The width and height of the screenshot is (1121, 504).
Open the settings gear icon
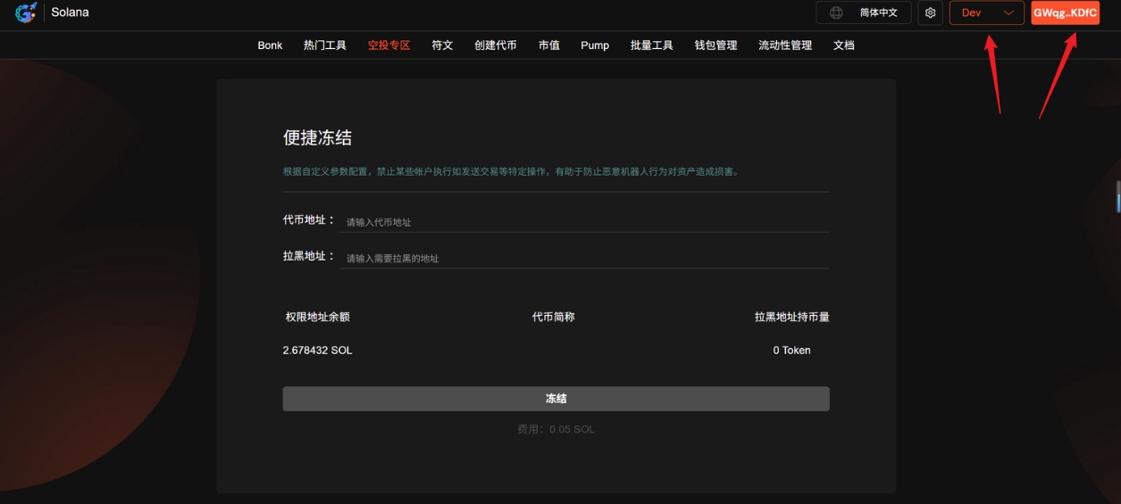[x=930, y=12]
